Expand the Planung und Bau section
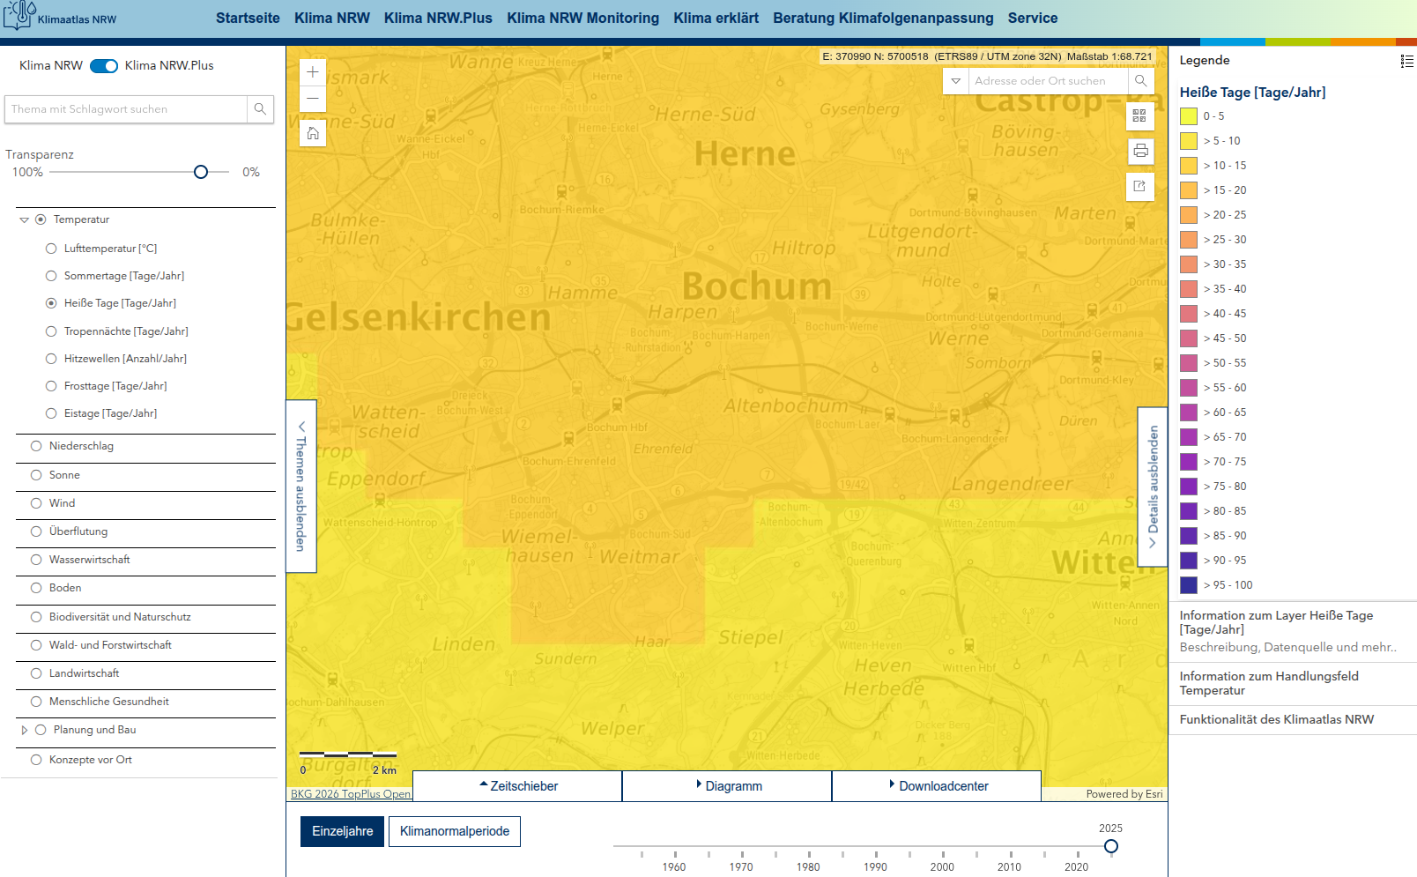The image size is (1417, 877). [x=24, y=730]
